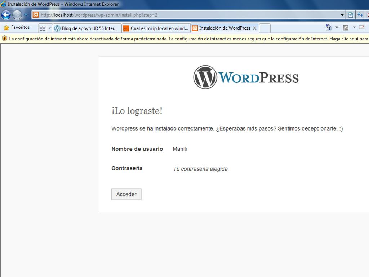This screenshot has width=369, height=277.
Task: Expand the feeds dropdown arrow
Action: (354, 27)
